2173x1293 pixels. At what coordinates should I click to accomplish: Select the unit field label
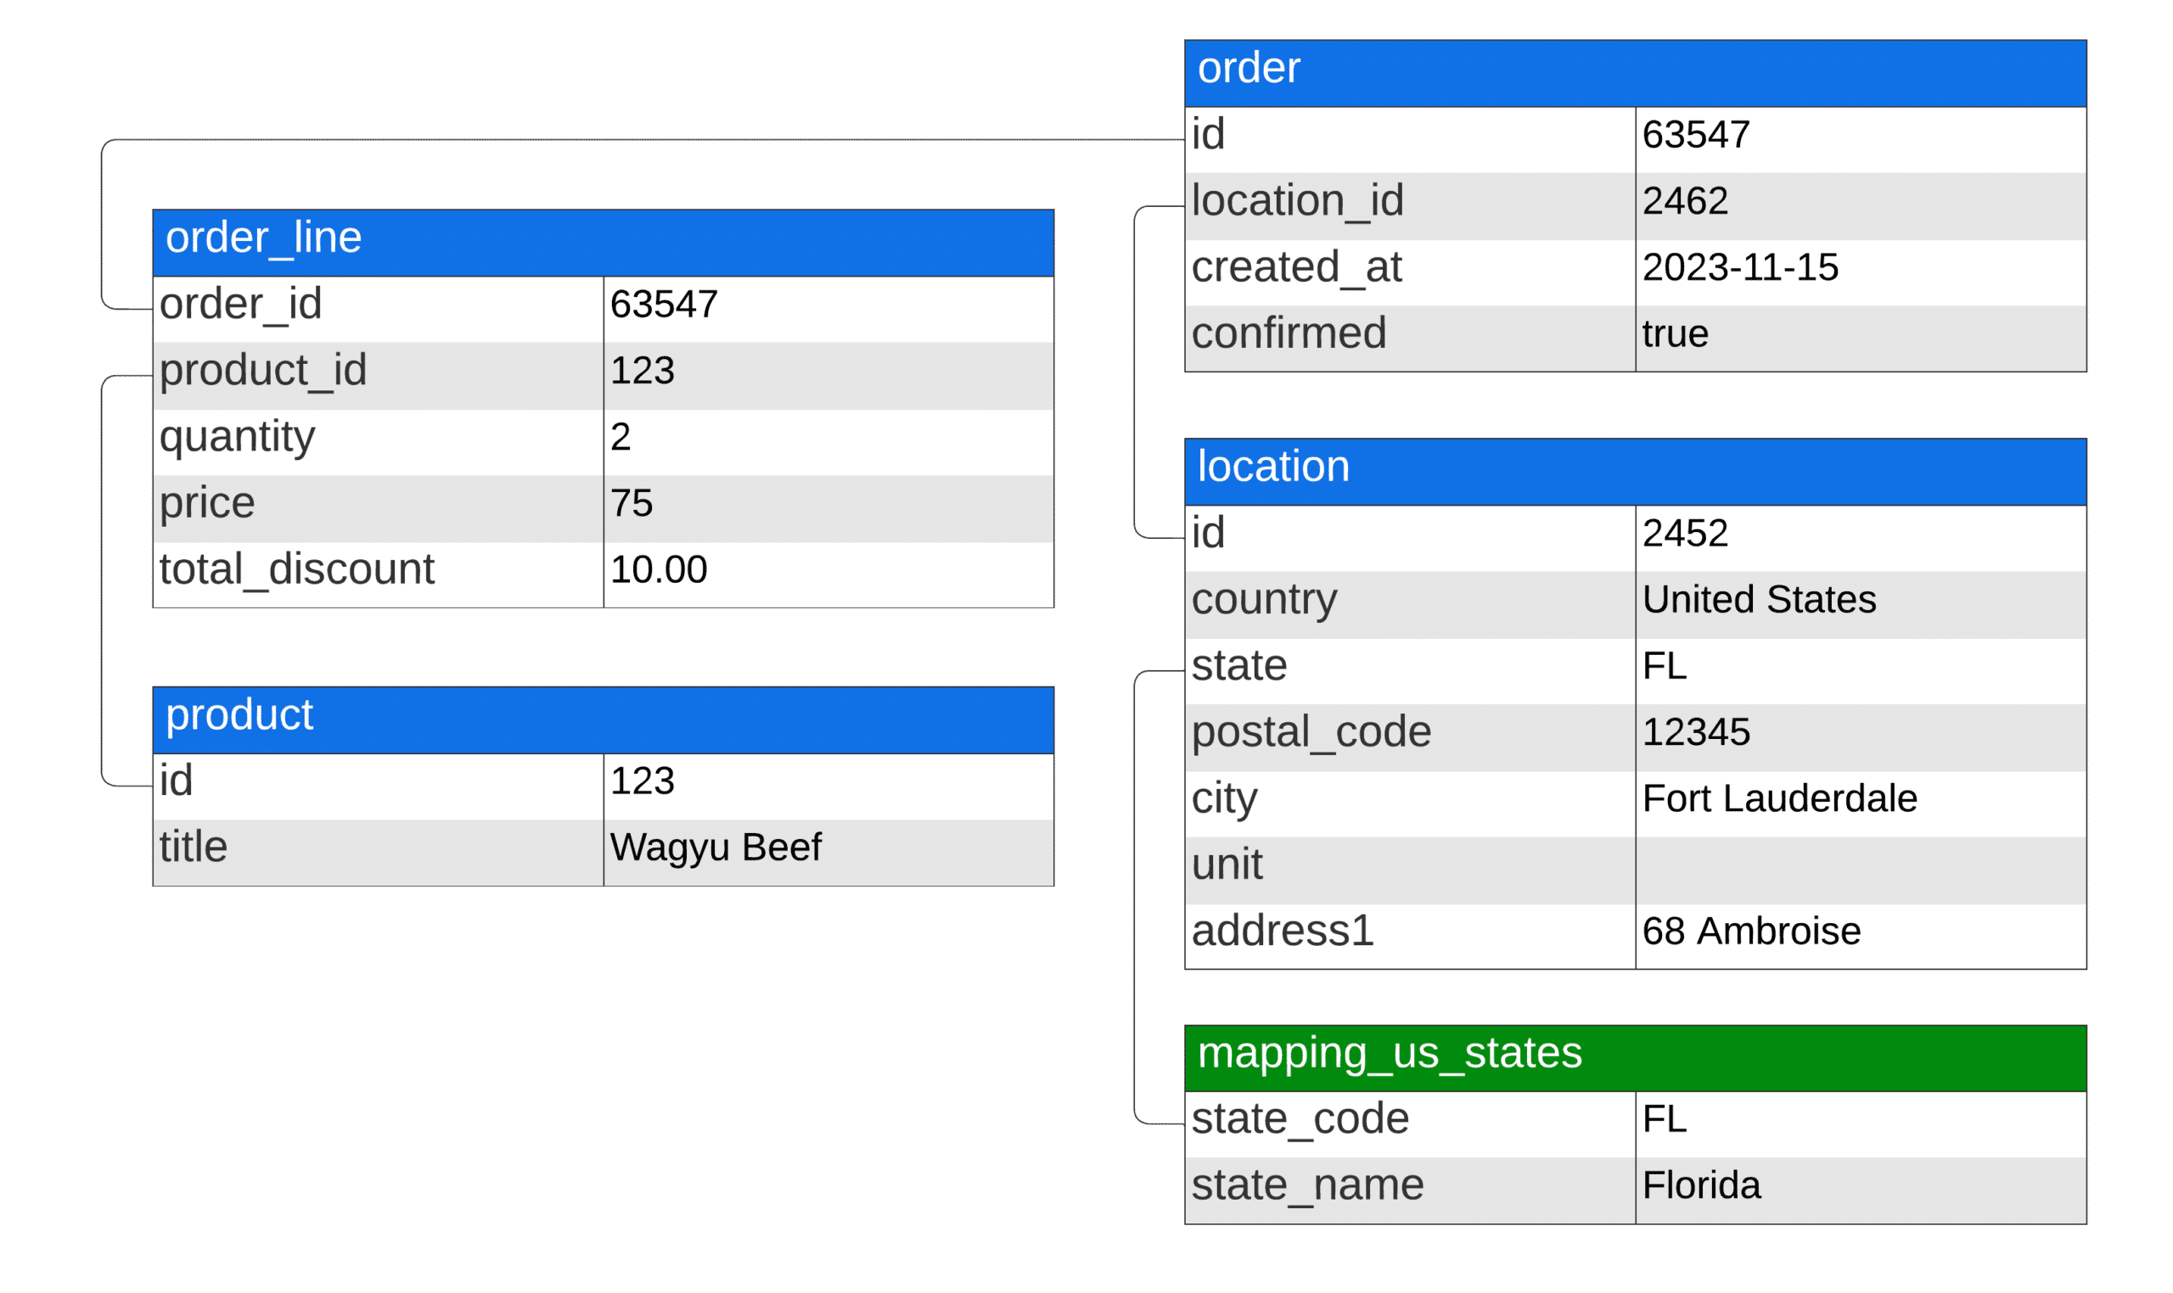pos(1226,864)
